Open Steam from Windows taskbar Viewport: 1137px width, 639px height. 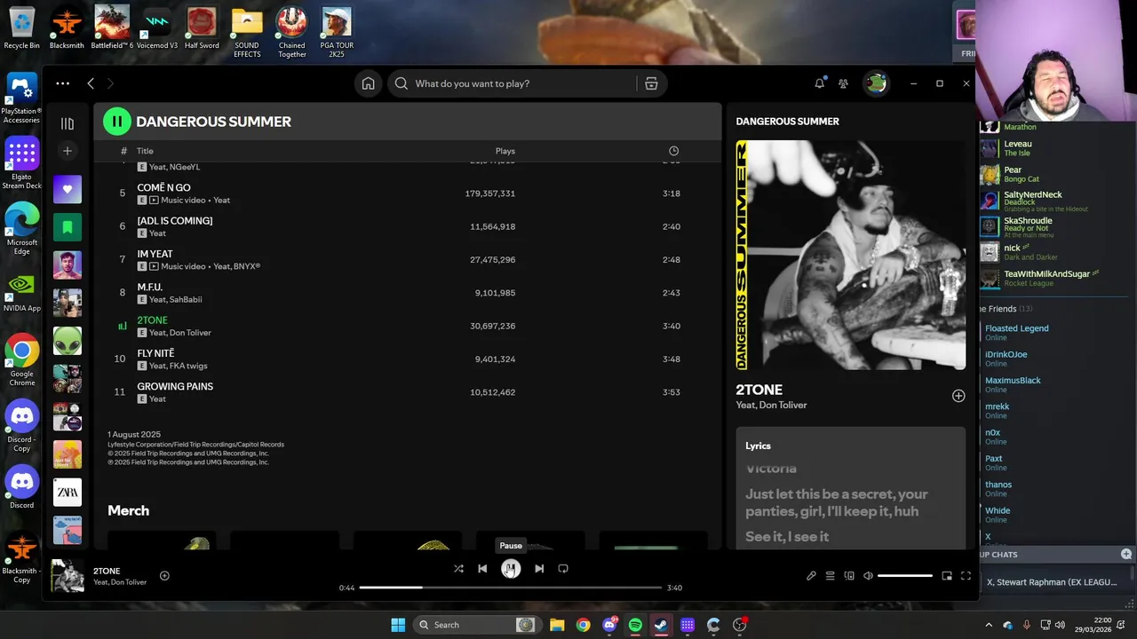point(661,625)
